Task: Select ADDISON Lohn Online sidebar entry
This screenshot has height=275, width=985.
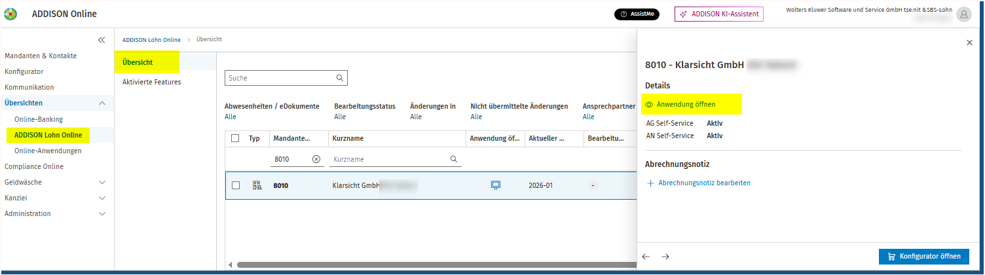Action: coord(48,135)
